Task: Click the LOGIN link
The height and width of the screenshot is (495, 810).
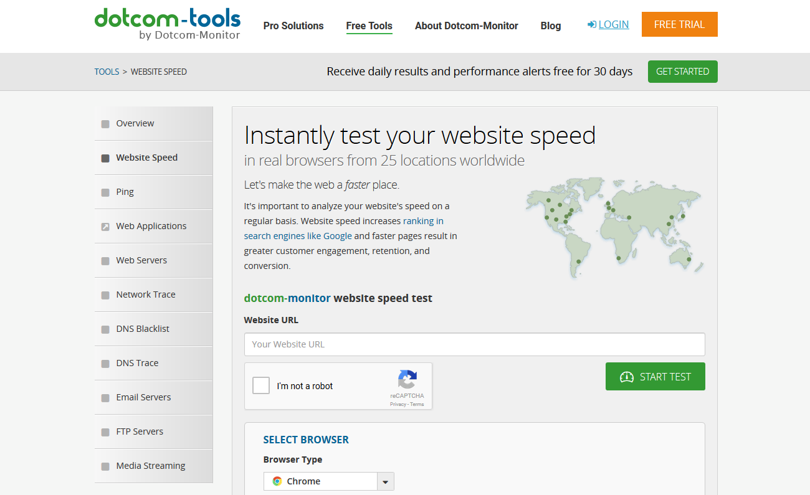Action: tap(614, 24)
